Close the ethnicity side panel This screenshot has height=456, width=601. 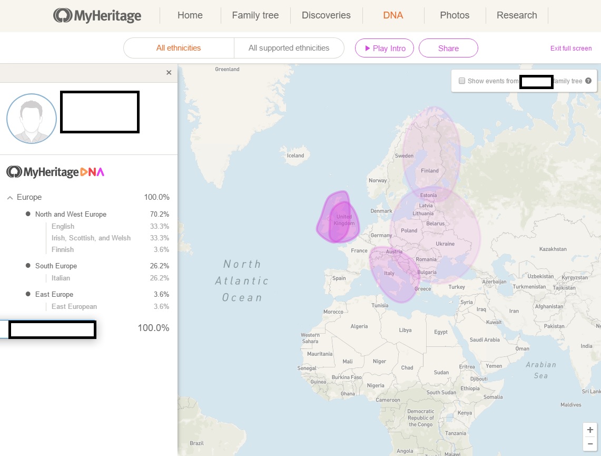tap(169, 73)
